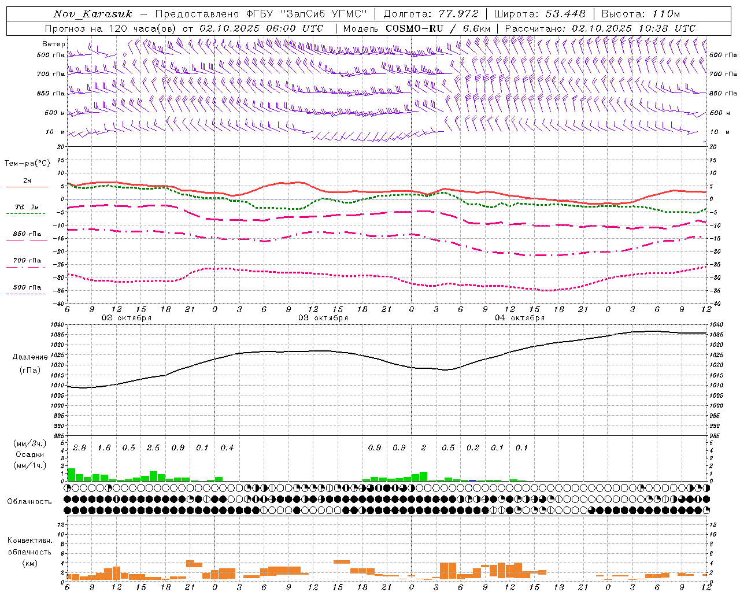Select the 04 октября date label
The image size is (740, 592).
[520, 318]
